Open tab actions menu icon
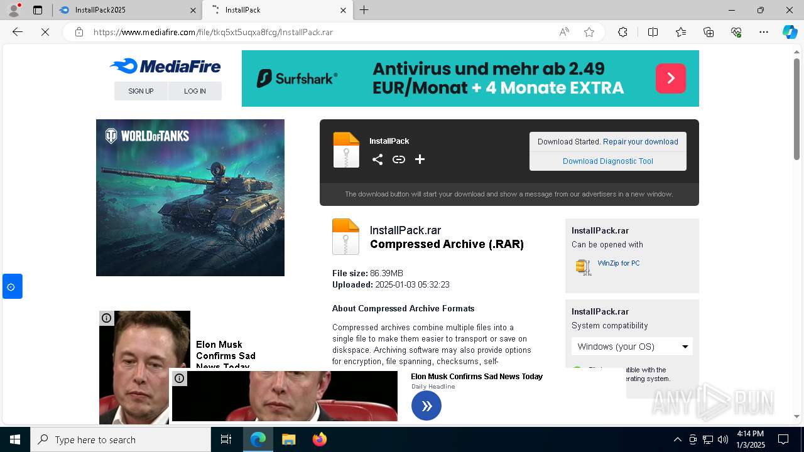Screen dimensions: 804x452 coord(38,10)
